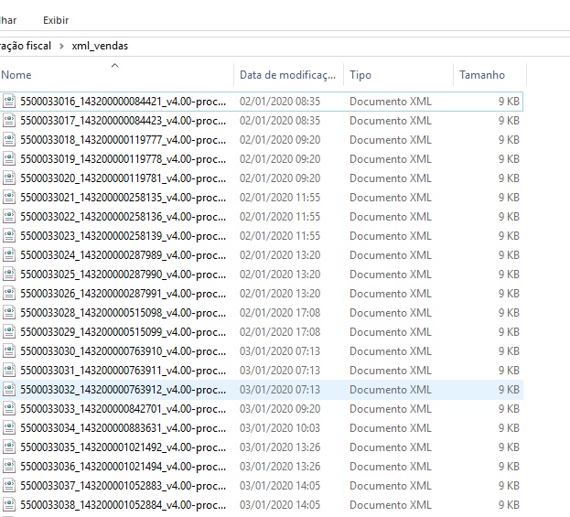Click XML icon of file 5500033037_143200001052883
This screenshot has height=517, width=570.
(9, 486)
